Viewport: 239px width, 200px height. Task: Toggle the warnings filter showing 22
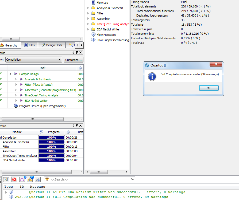click(x=29, y=179)
